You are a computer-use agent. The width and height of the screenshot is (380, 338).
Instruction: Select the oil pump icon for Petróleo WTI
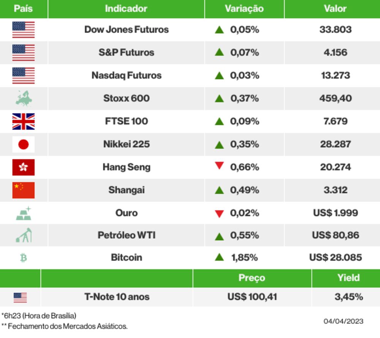point(23,235)
